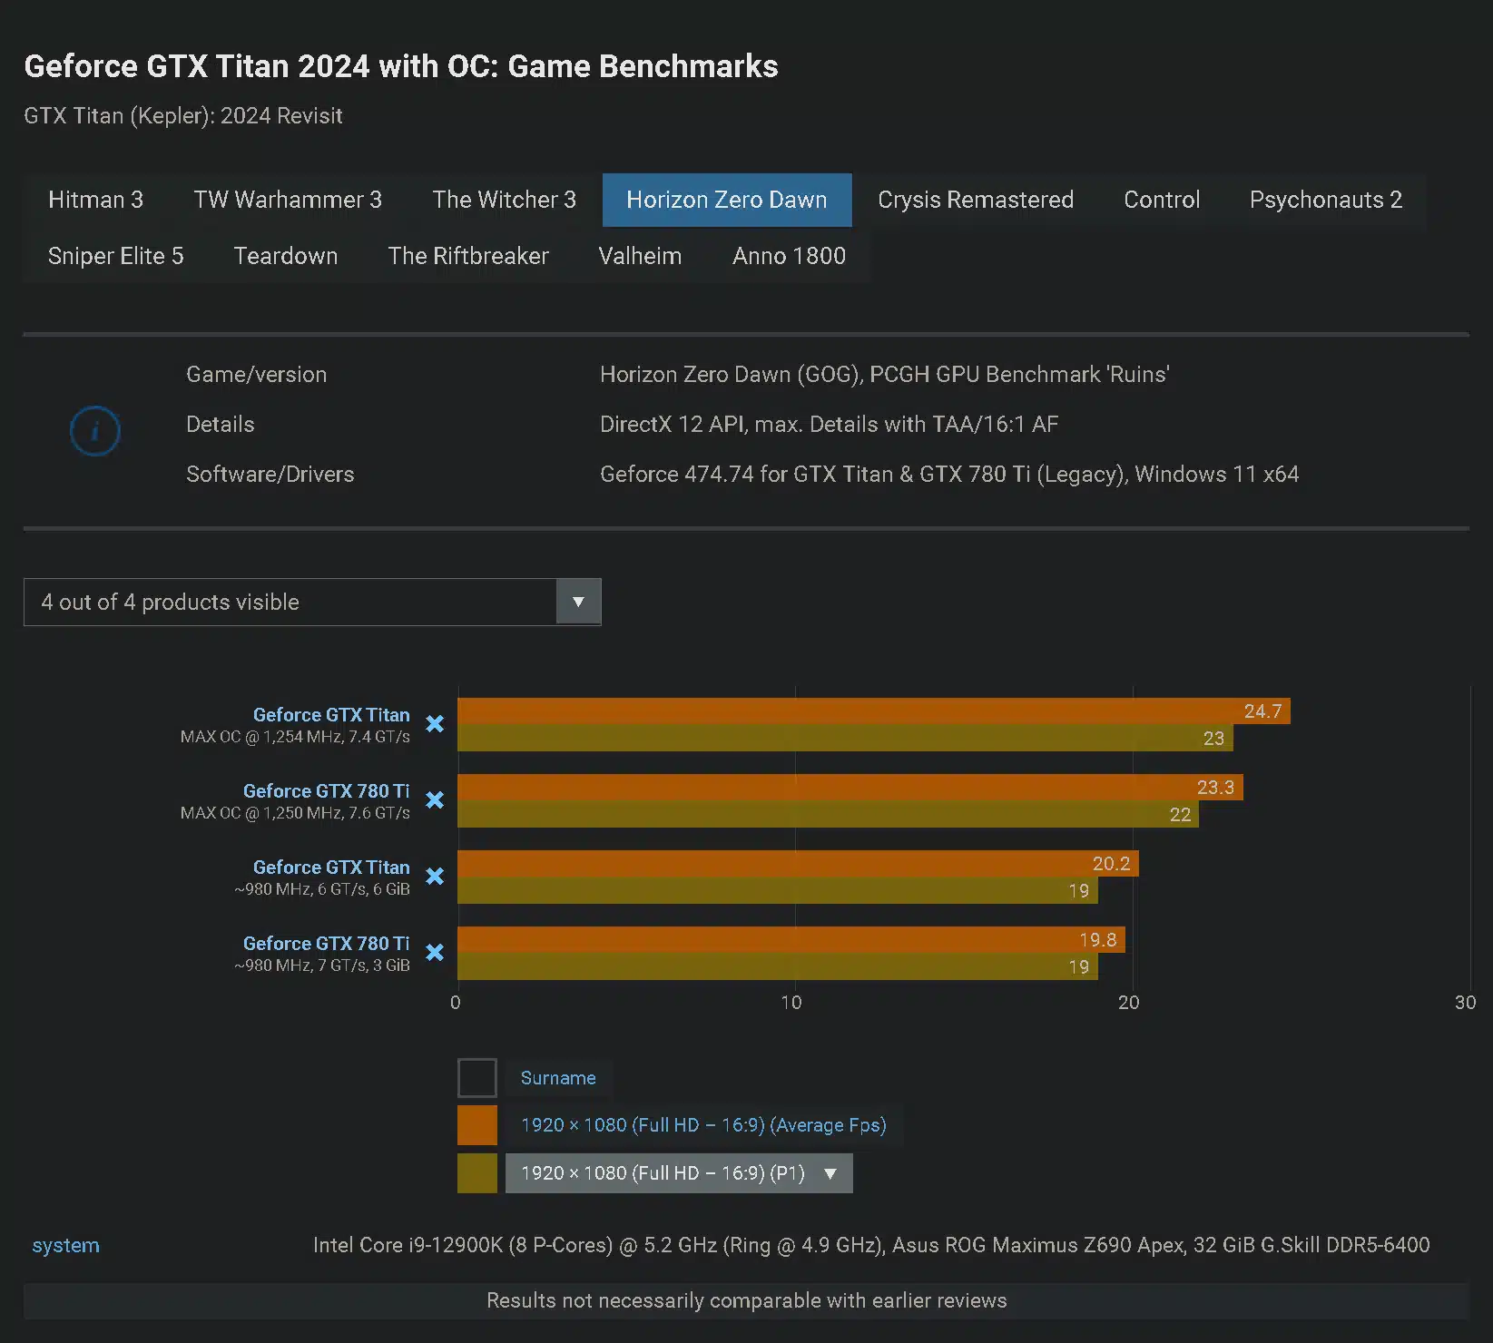
Task: Open the Geforce GTX 780 Ti MAX OC link
Action: 327,791
